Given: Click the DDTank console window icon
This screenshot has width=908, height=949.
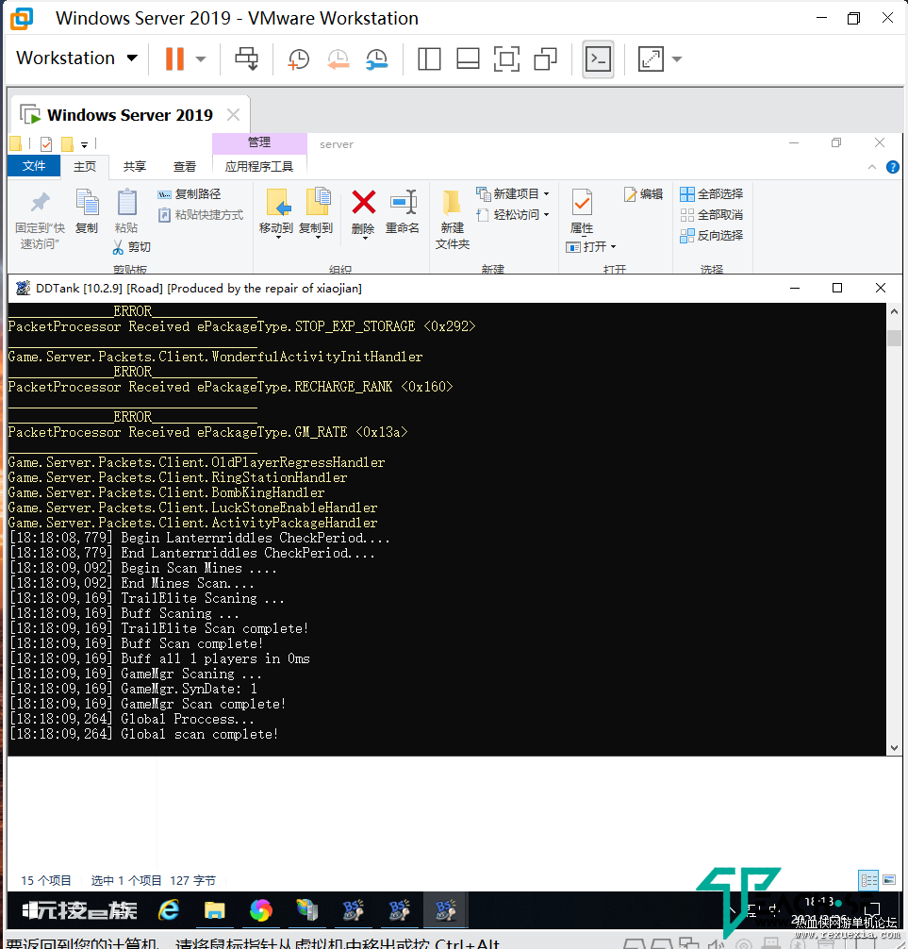Looking at the screenshot, I should [x=23, y=288].
